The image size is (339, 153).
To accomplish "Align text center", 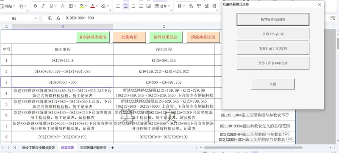I will [126, 6].
